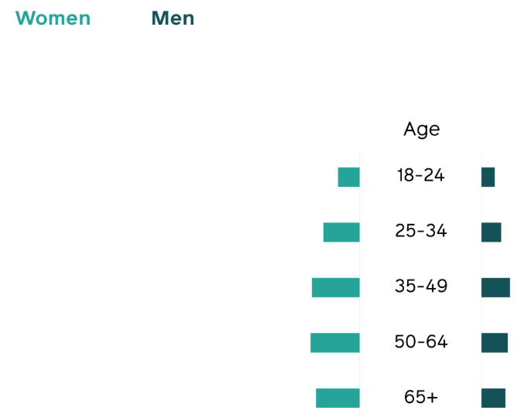Click the men bar for 65+
Image resolution: width=531 pixels, height=417 pixels.
pyautogui.click(x=493, y=398)
